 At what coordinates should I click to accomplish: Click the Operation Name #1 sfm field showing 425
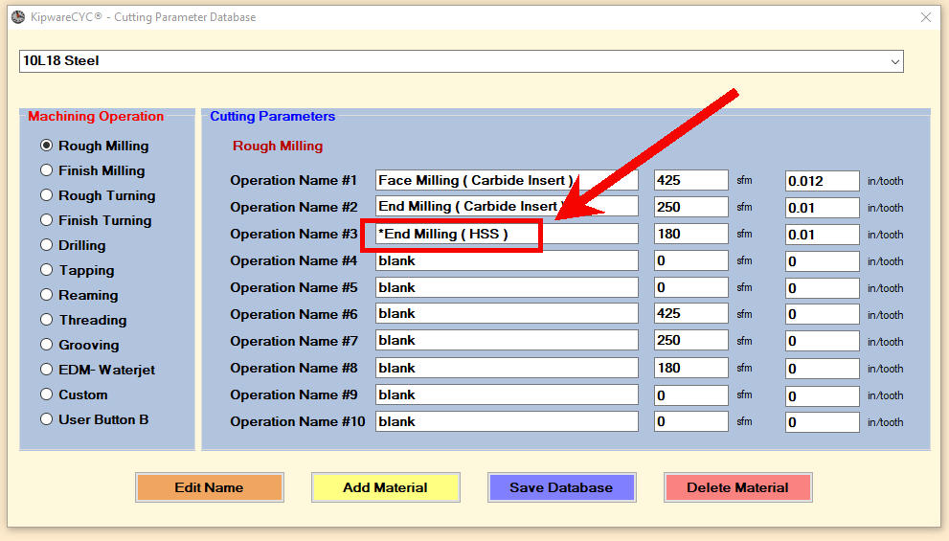click(691, 180)
